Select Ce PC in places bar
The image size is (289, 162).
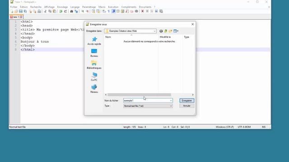tap(94, 77)
